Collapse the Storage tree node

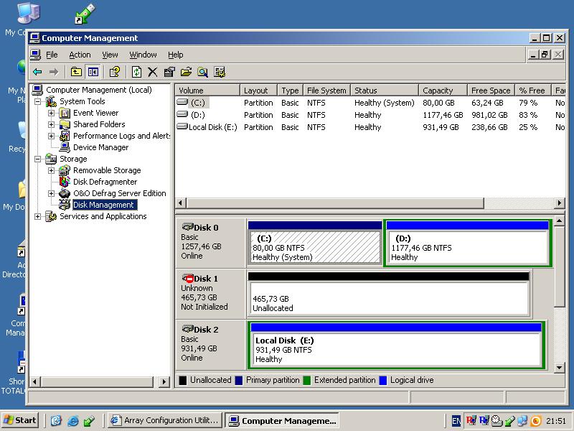[38, 159]
